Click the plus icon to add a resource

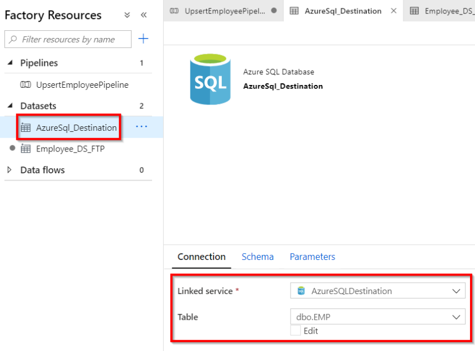(144, 39)
